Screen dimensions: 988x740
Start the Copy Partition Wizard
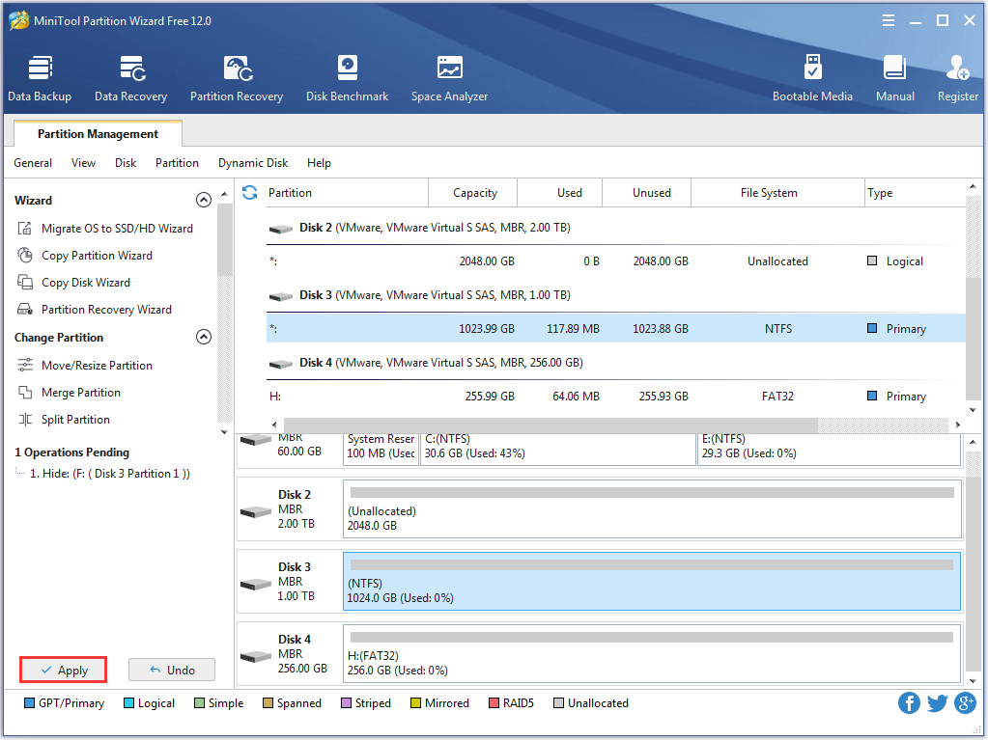click(x=97, y=256)
